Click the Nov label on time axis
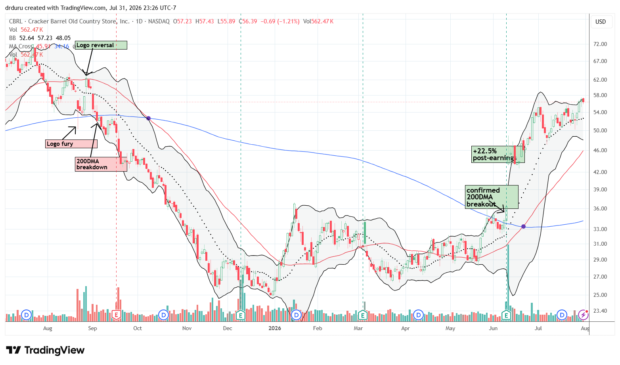This screenshot has width=620, height=365. pos(187,328)
